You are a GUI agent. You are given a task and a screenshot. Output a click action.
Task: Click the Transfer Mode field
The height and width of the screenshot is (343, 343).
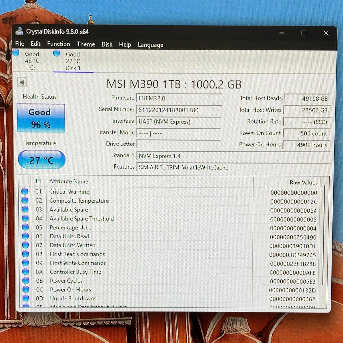(x=179, y=133)
